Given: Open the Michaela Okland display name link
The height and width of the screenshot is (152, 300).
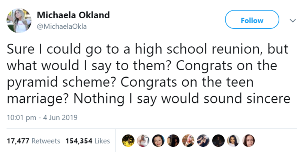Looking at the screenshot, I should click(73, 15).
